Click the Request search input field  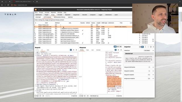[57, 96]
